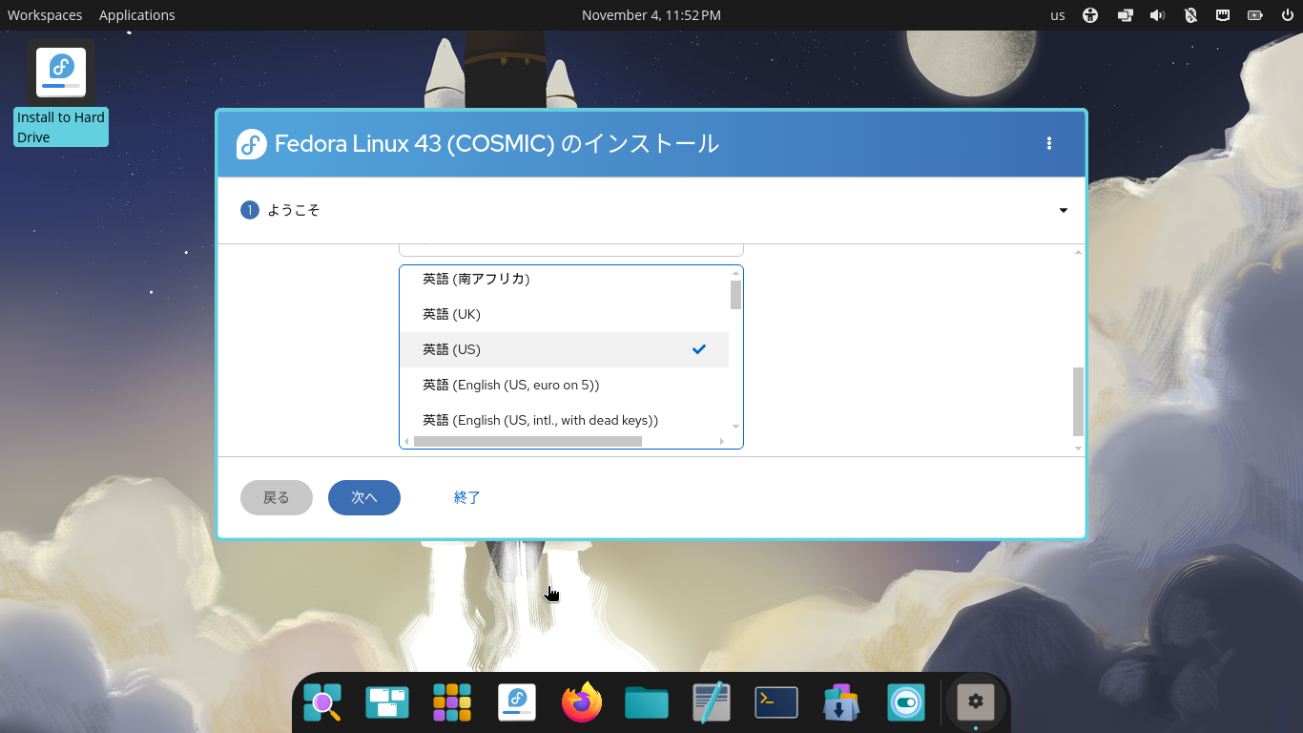Click the running gear app icon in dock
The height and width of the screenshot is (733, 1303).
tap(976, 702)
